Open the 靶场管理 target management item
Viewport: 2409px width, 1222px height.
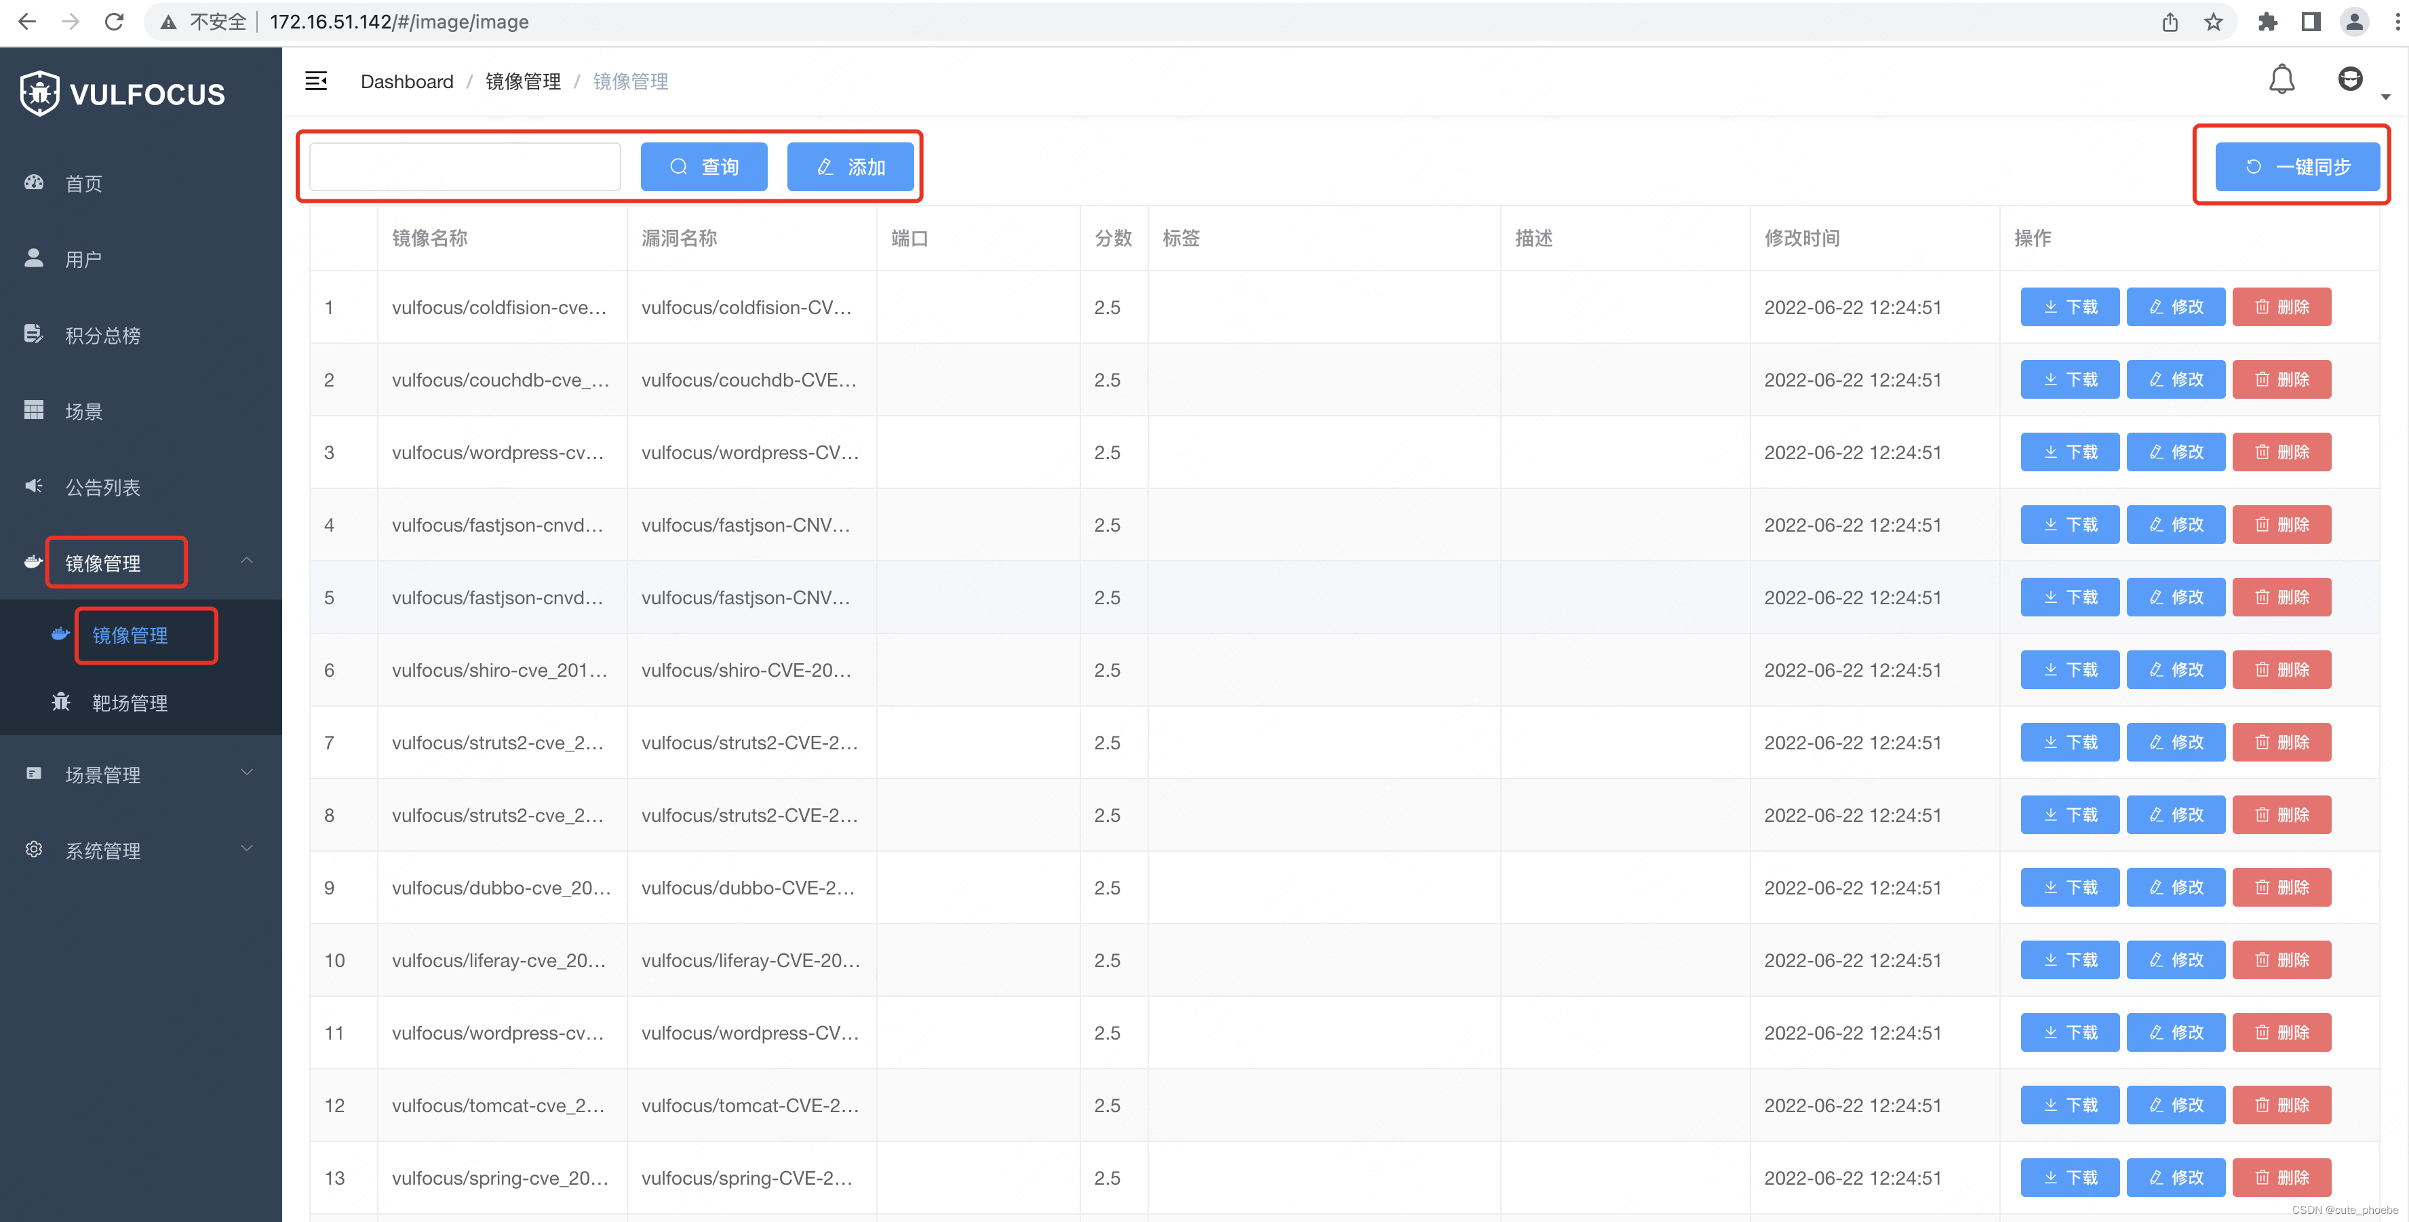[130, 702]
